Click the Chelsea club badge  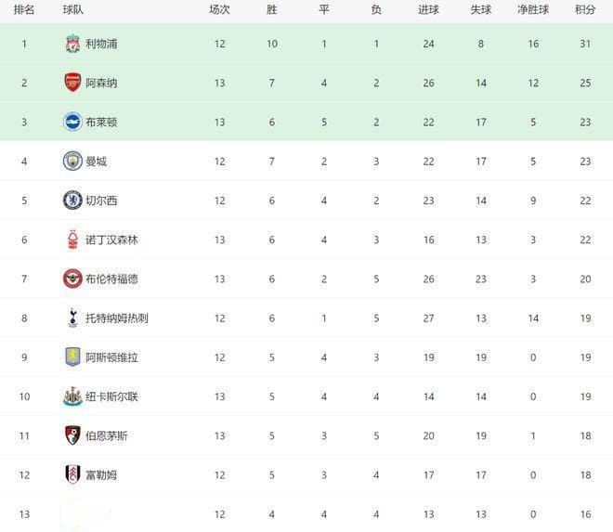click(72, 201)
